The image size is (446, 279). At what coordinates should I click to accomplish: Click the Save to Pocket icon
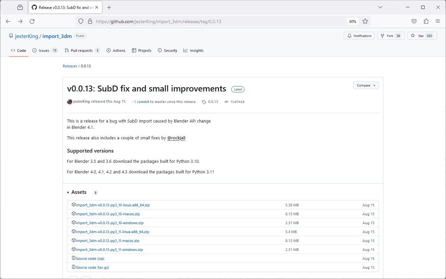[414, 21]
